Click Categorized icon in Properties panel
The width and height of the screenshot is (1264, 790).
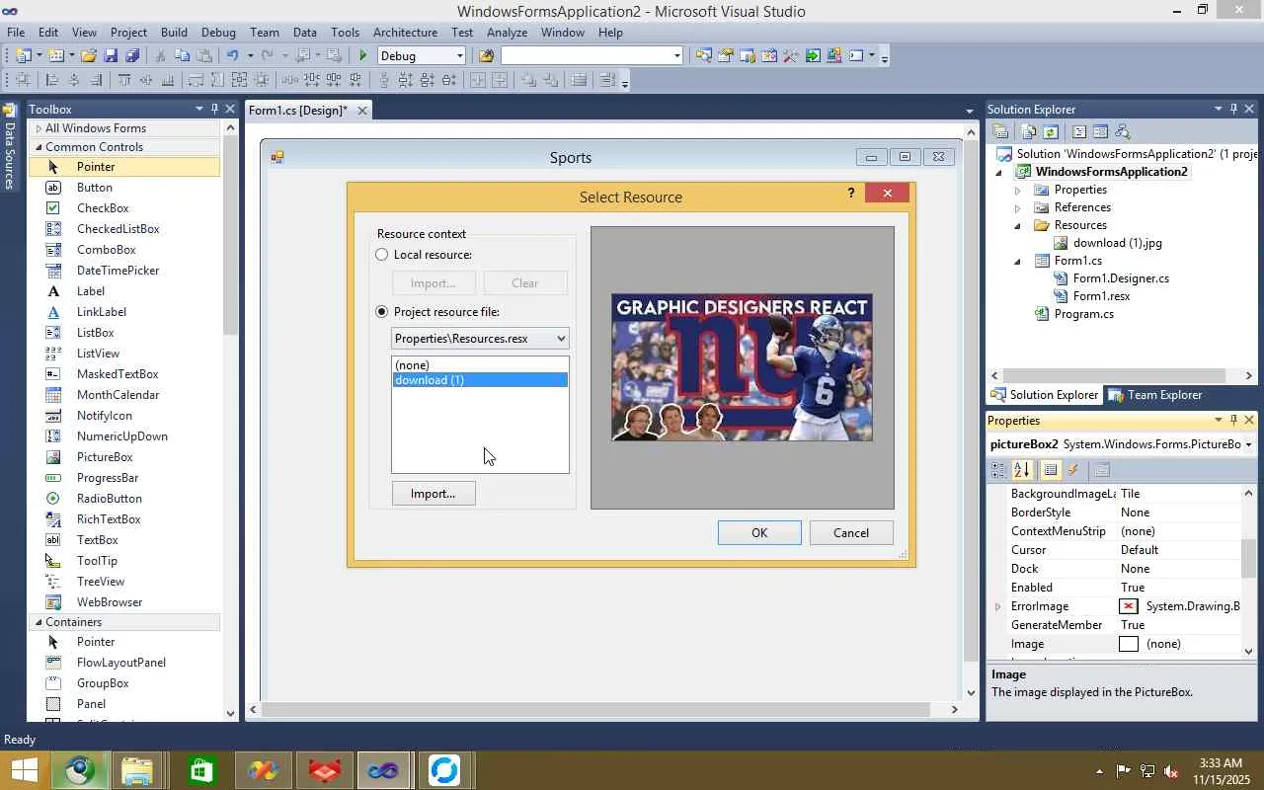tap(999, 470)
